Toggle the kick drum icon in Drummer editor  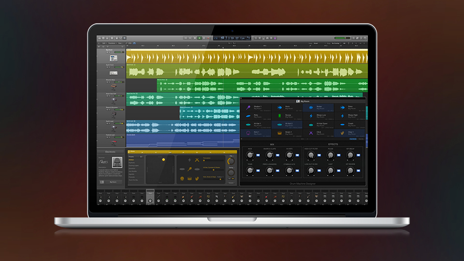pyautogui.click(x=182, y=178)
